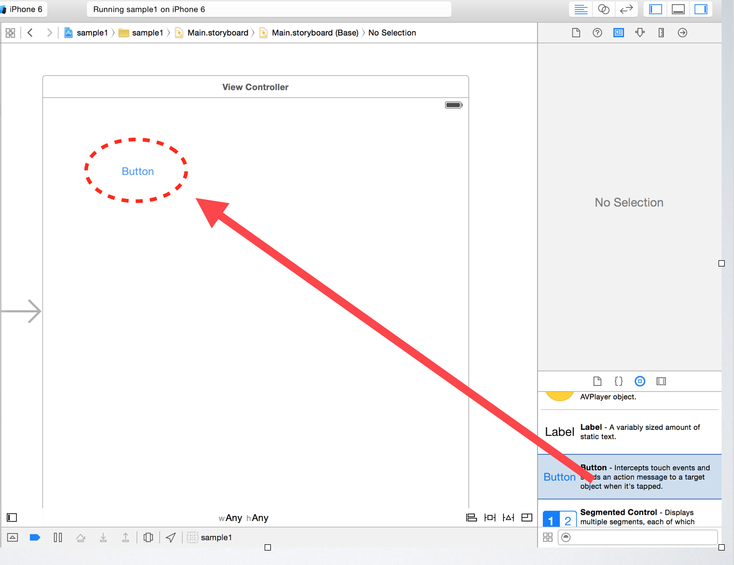Select the Button in the View Controller
734x565 pixels.
[137, 171]
